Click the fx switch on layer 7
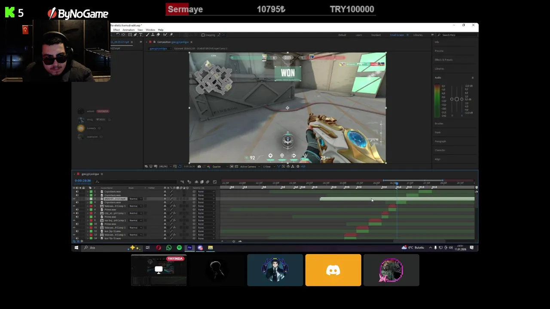Viewport: 550px width, 309px height. pos(174,213)
